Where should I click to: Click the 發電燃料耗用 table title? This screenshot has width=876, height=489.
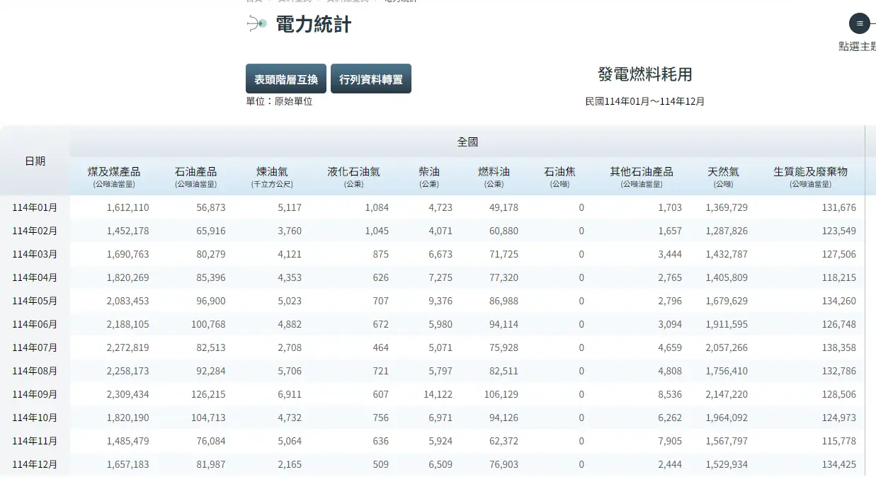[x=644, y=75]
